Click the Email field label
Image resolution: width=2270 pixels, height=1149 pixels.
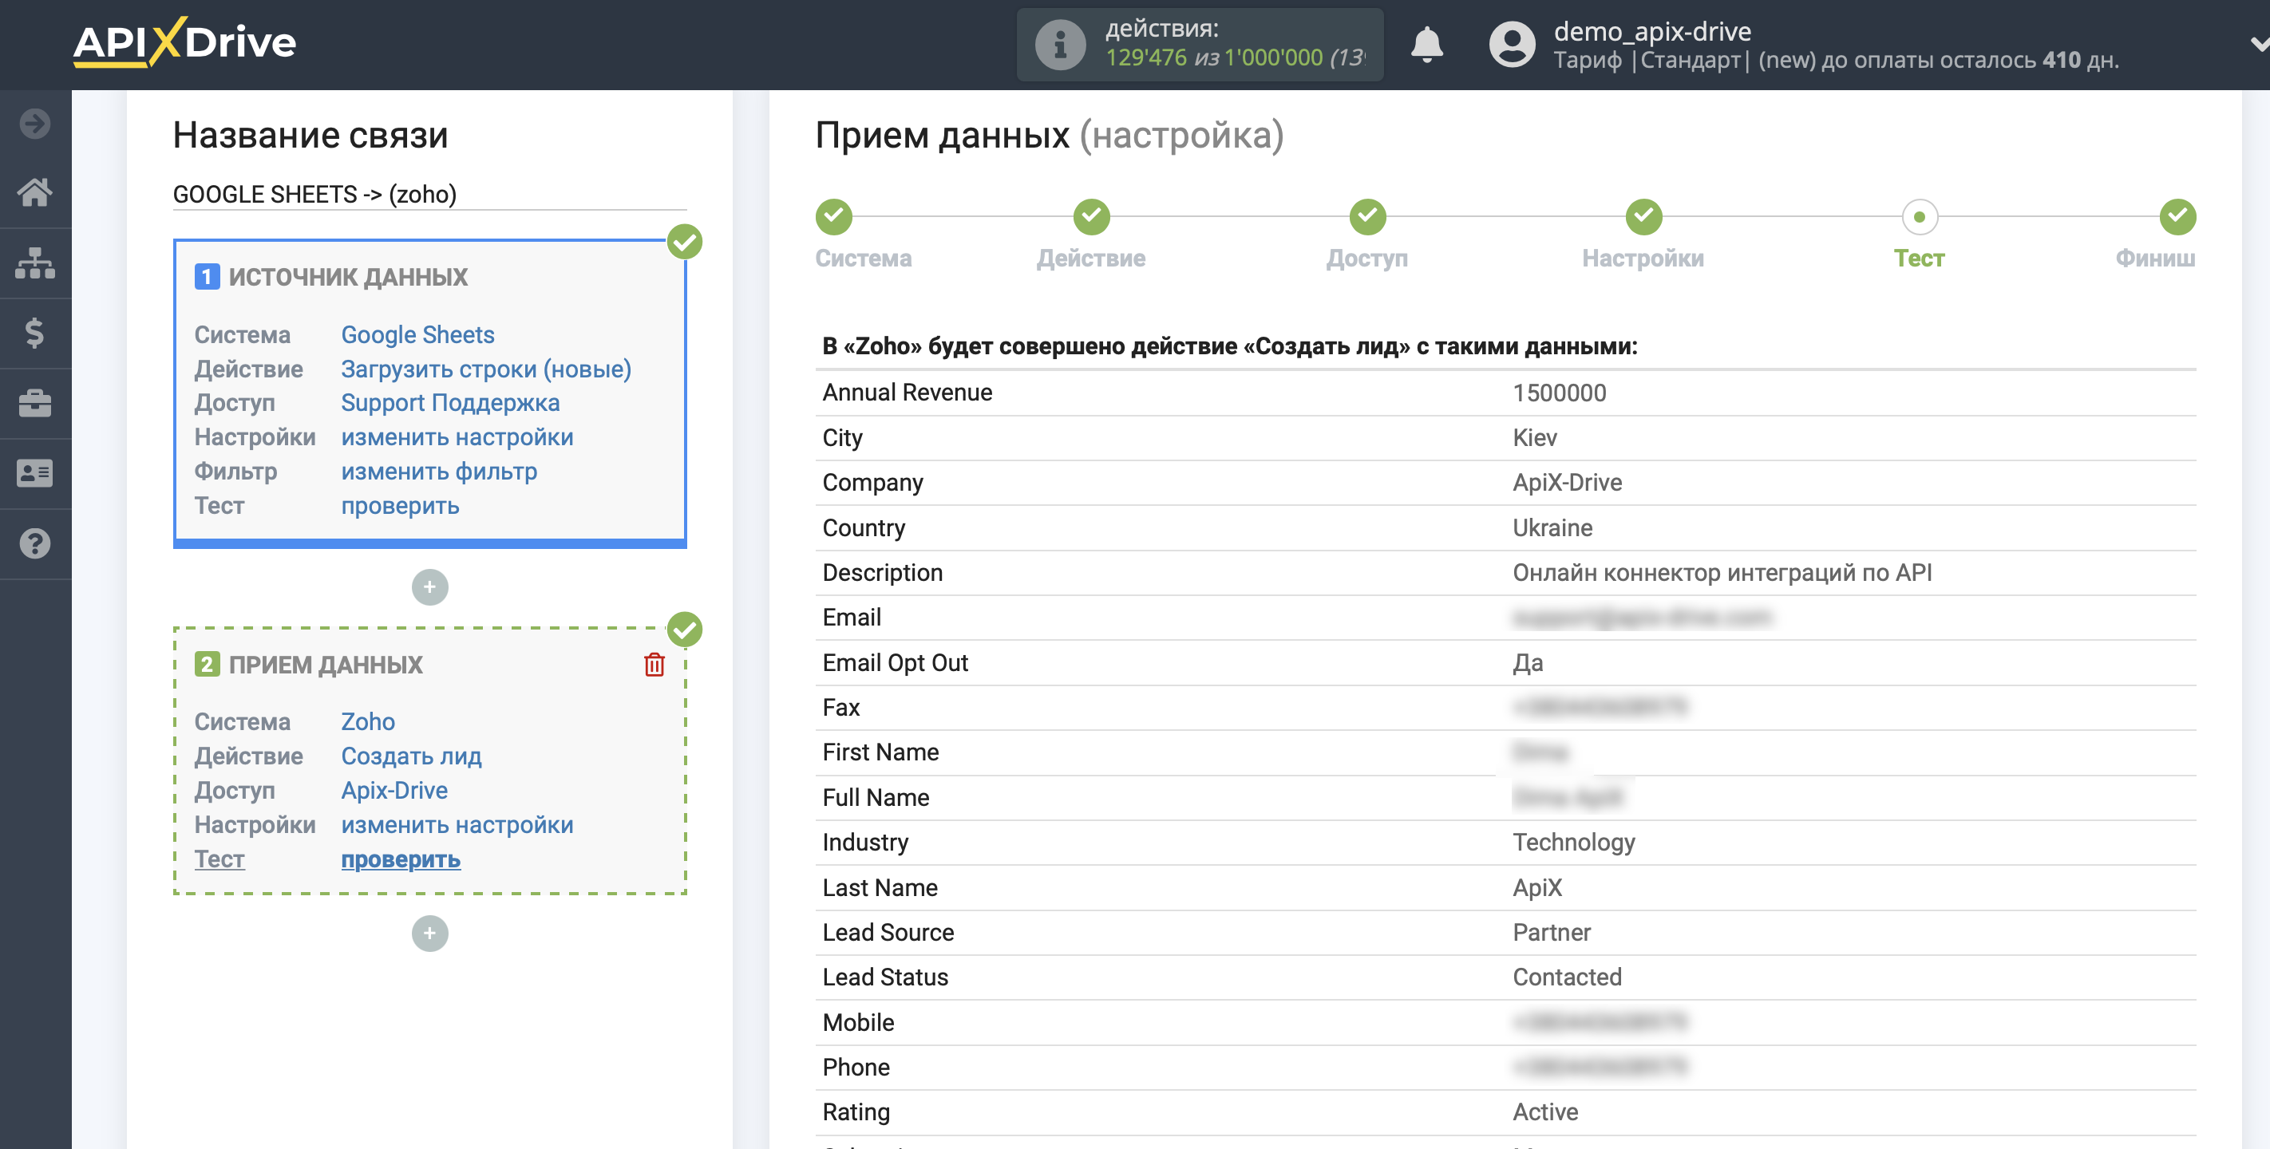[x=851, y=618]
